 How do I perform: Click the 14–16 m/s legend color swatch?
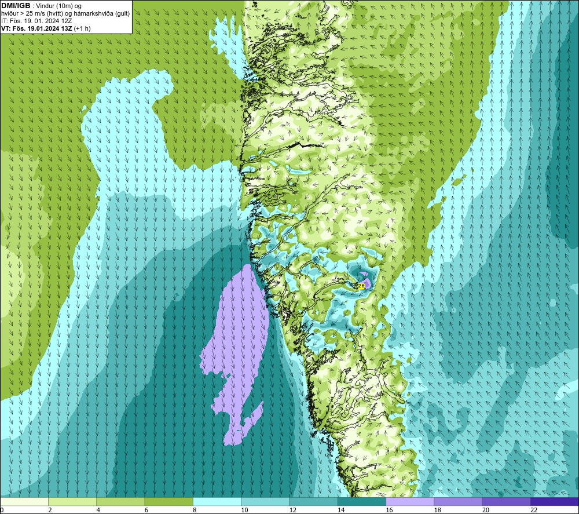tap(361, 501)
